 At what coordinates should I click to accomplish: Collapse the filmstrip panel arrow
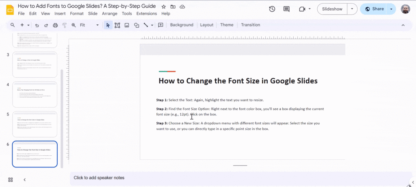click(24, 179)
